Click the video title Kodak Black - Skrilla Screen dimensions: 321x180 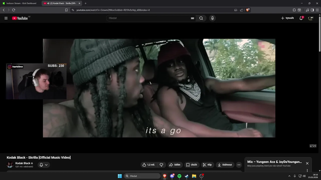coord(39,157)
